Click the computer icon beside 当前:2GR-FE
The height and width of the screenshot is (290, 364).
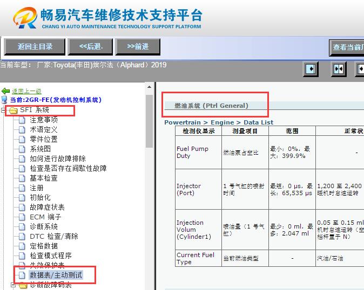[x=4, y=100]
